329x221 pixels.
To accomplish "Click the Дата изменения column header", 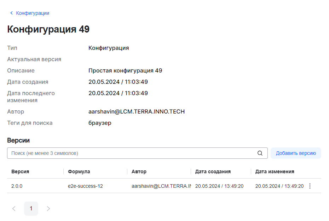I will click(275, 171).
